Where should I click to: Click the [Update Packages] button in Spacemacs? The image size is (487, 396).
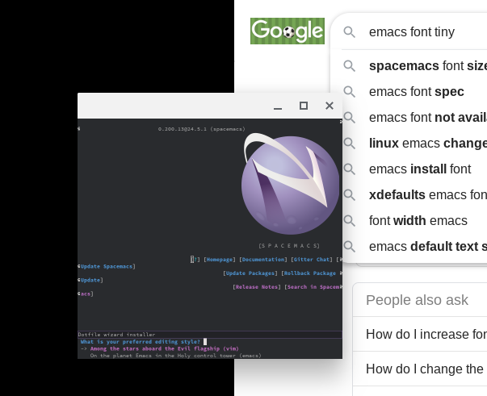[250, 273]
